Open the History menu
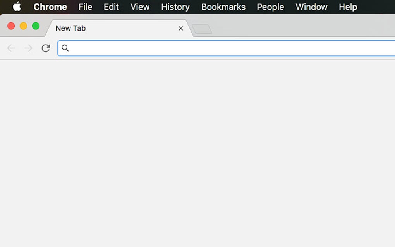Image resolution: width=395 pixels, height=247 pixels. (175, 7)
